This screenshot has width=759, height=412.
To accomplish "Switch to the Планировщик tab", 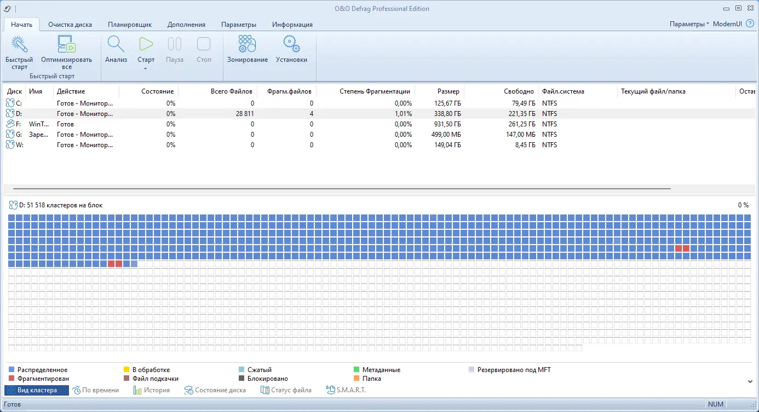I will 131,24.
